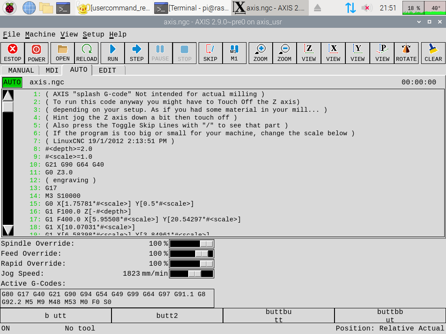The height and width of the screenshot is (334, 446).
Task: Click the 'b utt' user button
Action: pyautogui.click(x=56, y=316)
